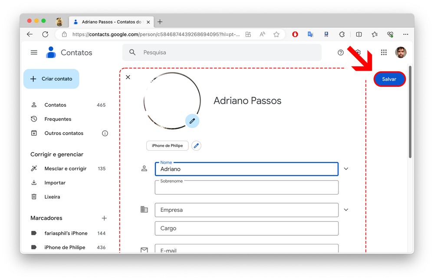Open Frequentes in the sidebar
Viewport: 434px width, 280px height.
[58, 119]
